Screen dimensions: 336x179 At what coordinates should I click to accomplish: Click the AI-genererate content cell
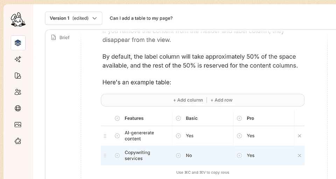pyautogui.click(x=139, y=136)
